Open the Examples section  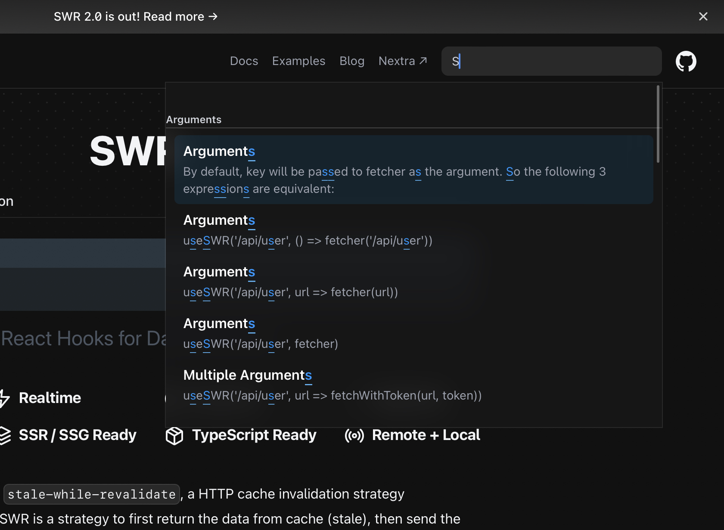tap(298, 61)
